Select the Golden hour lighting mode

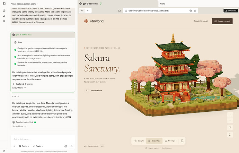[154, 141]
